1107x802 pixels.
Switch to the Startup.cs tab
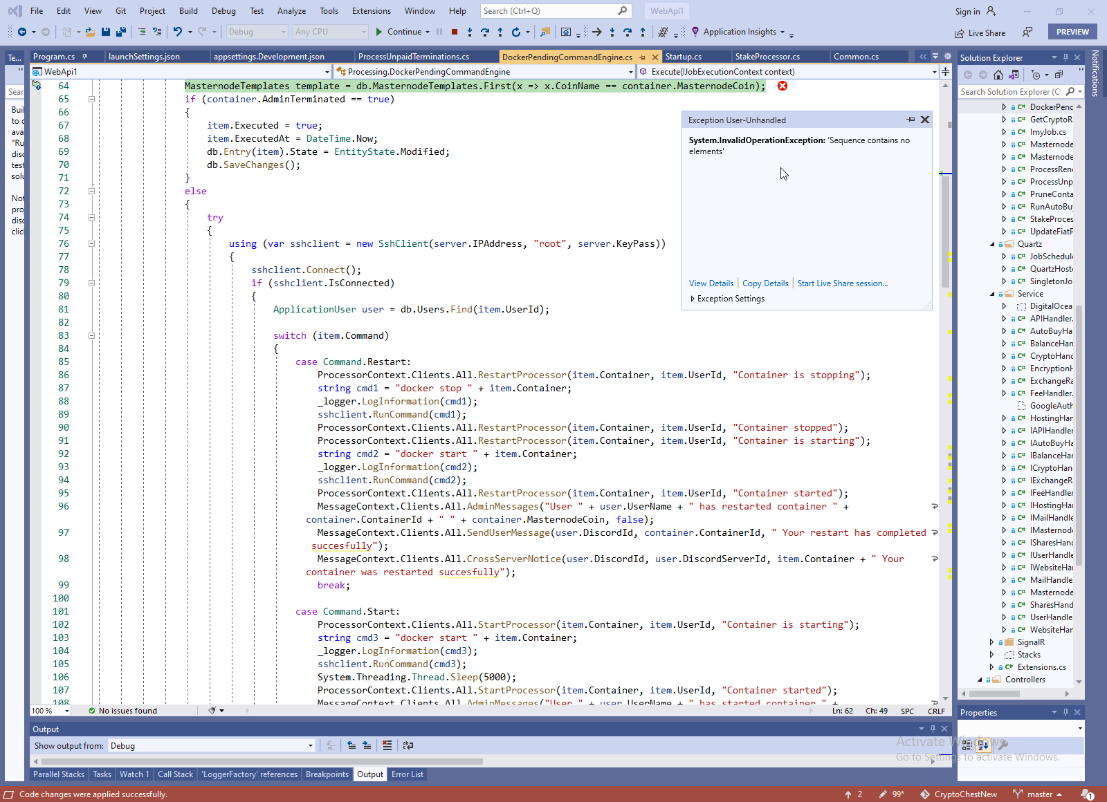[683, 57]
